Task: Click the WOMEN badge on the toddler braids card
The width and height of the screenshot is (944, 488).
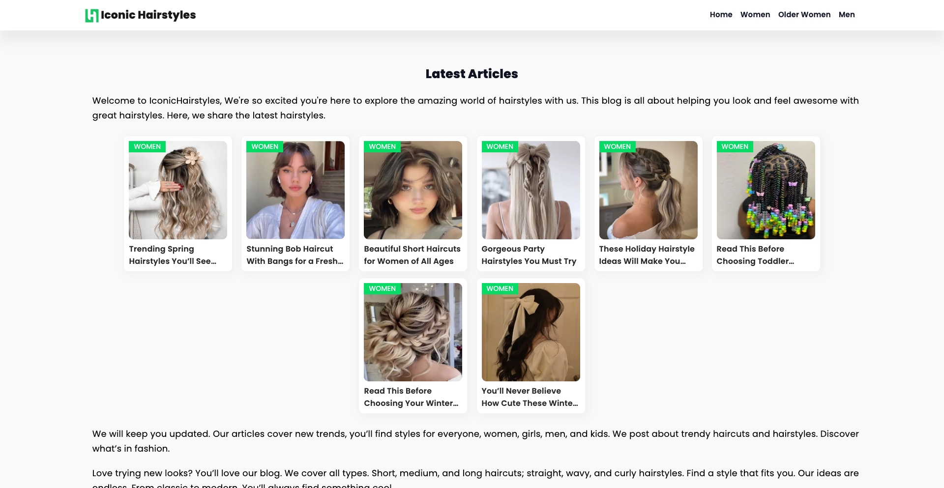Action: pos(735,146)
